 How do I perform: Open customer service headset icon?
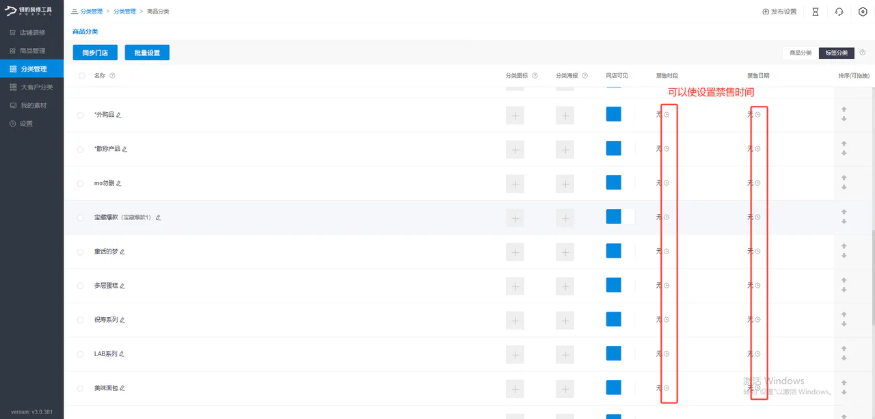(x=839, y=12)
